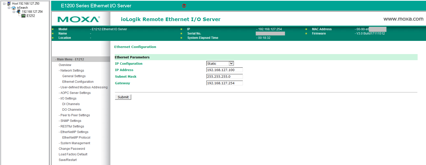This screenshot has width=426, height=165.
Task: Click the IP Address input field
Action: [224, 70]
